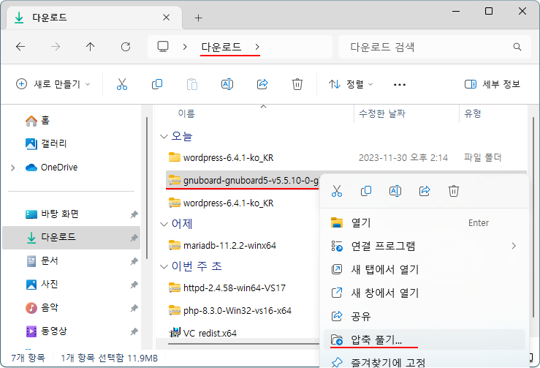Collapse the 오늘 group

(164, 137)
